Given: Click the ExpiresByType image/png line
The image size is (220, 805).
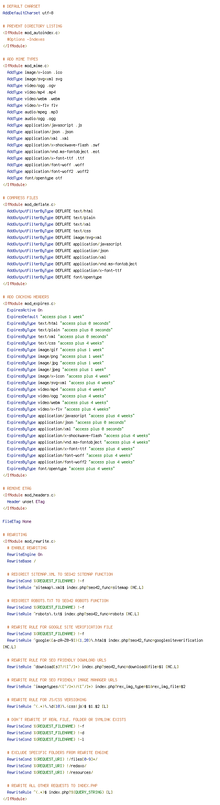Looking at the screenshot, I should click(x=55, y=356).
